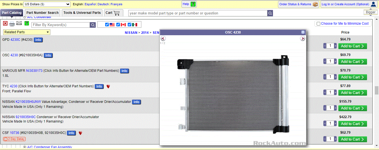Image resolution: width=379 pixels, height=150 pixels.
Task: Click the Bigger text size button
Action: click(371, 12)
